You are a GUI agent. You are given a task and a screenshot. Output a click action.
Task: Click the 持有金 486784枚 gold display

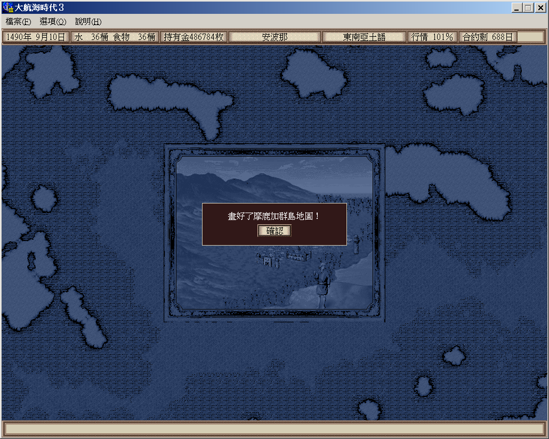click(x=194, y=37)
